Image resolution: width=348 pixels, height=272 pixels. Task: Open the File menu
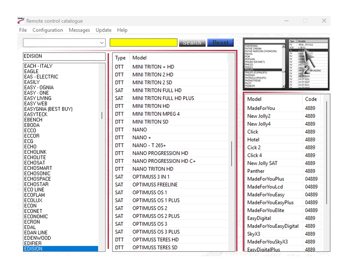23,30
